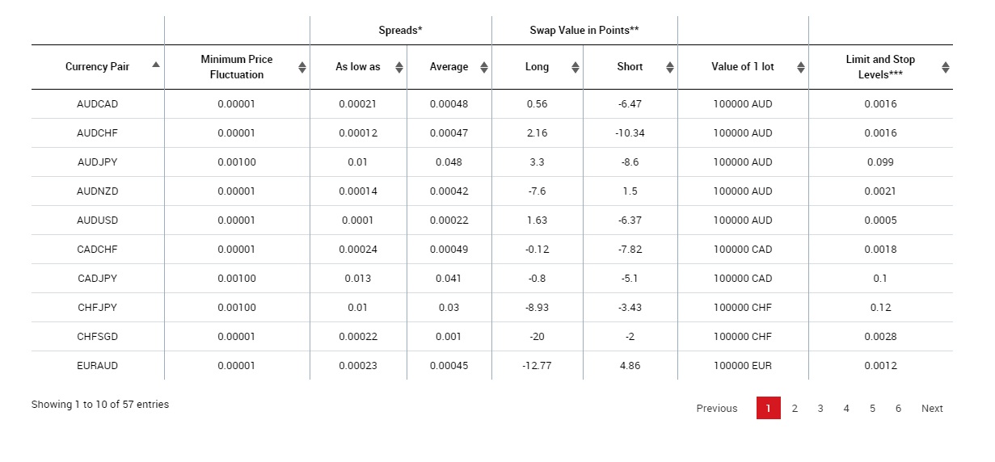Sort by Minimum Price Fluctuation arrows
Screen dimensions: 995x462
(302, 68)
